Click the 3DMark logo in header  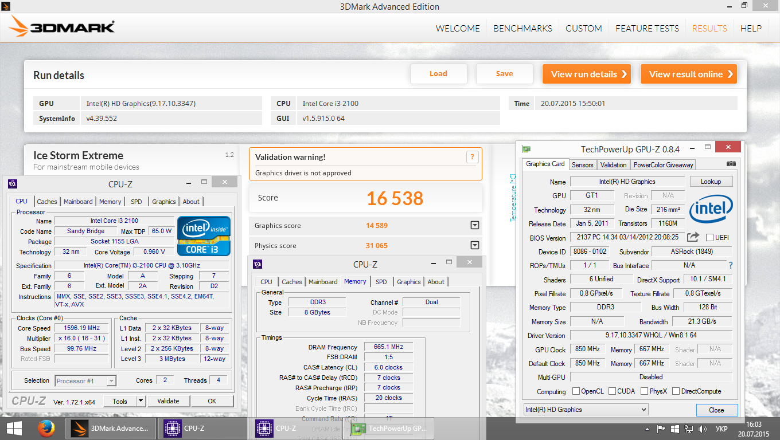tap(61, 27)
